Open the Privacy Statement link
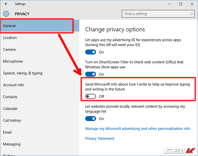This screenshot has width=198, height=156. (x=100, y=138)
